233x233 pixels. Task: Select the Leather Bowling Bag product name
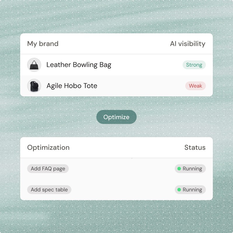coord(79,65)
